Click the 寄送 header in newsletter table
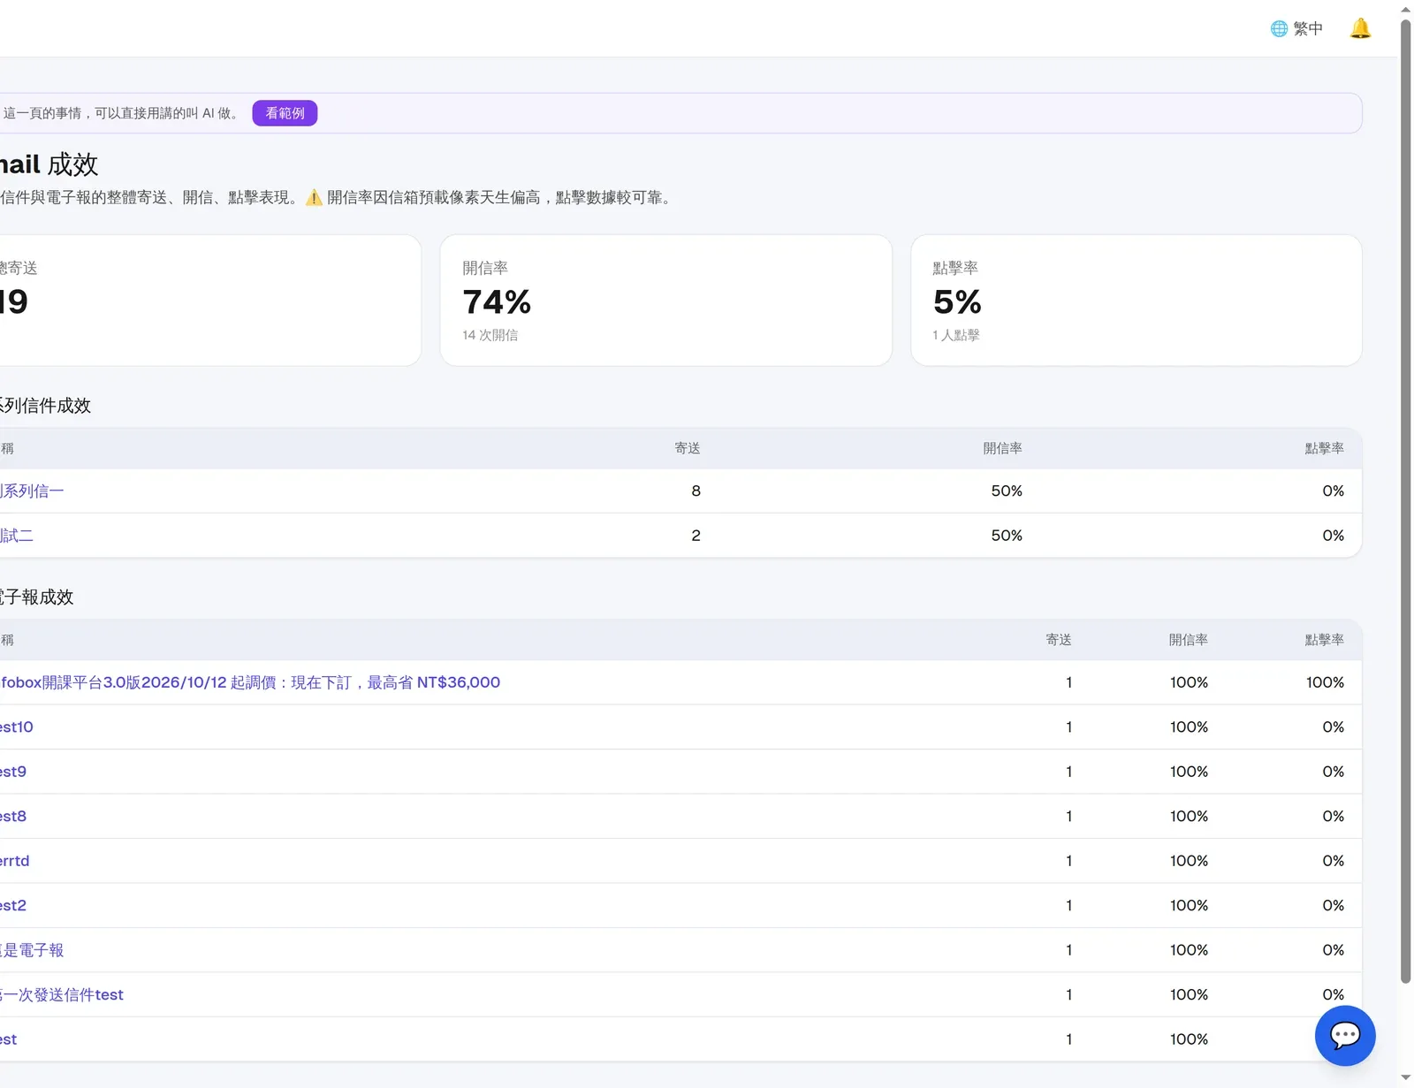The height and width of the screenshot is (1088, 1414). click(1059, 639)
